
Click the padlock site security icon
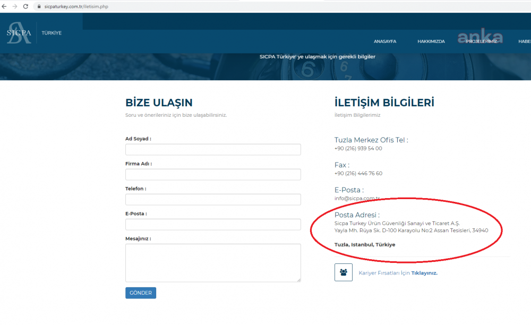(x=38, y=6)
